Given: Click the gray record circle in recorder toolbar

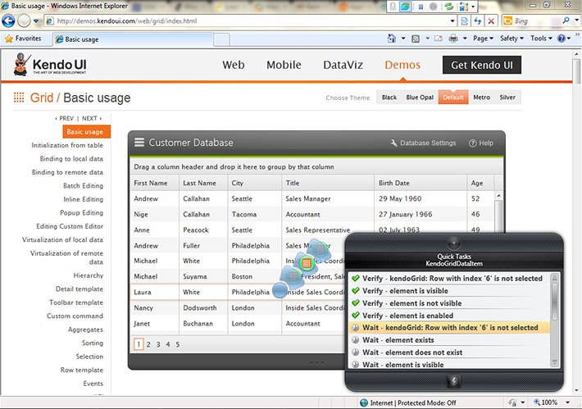Looking at the screenshot, I should [x=433, y=7].
